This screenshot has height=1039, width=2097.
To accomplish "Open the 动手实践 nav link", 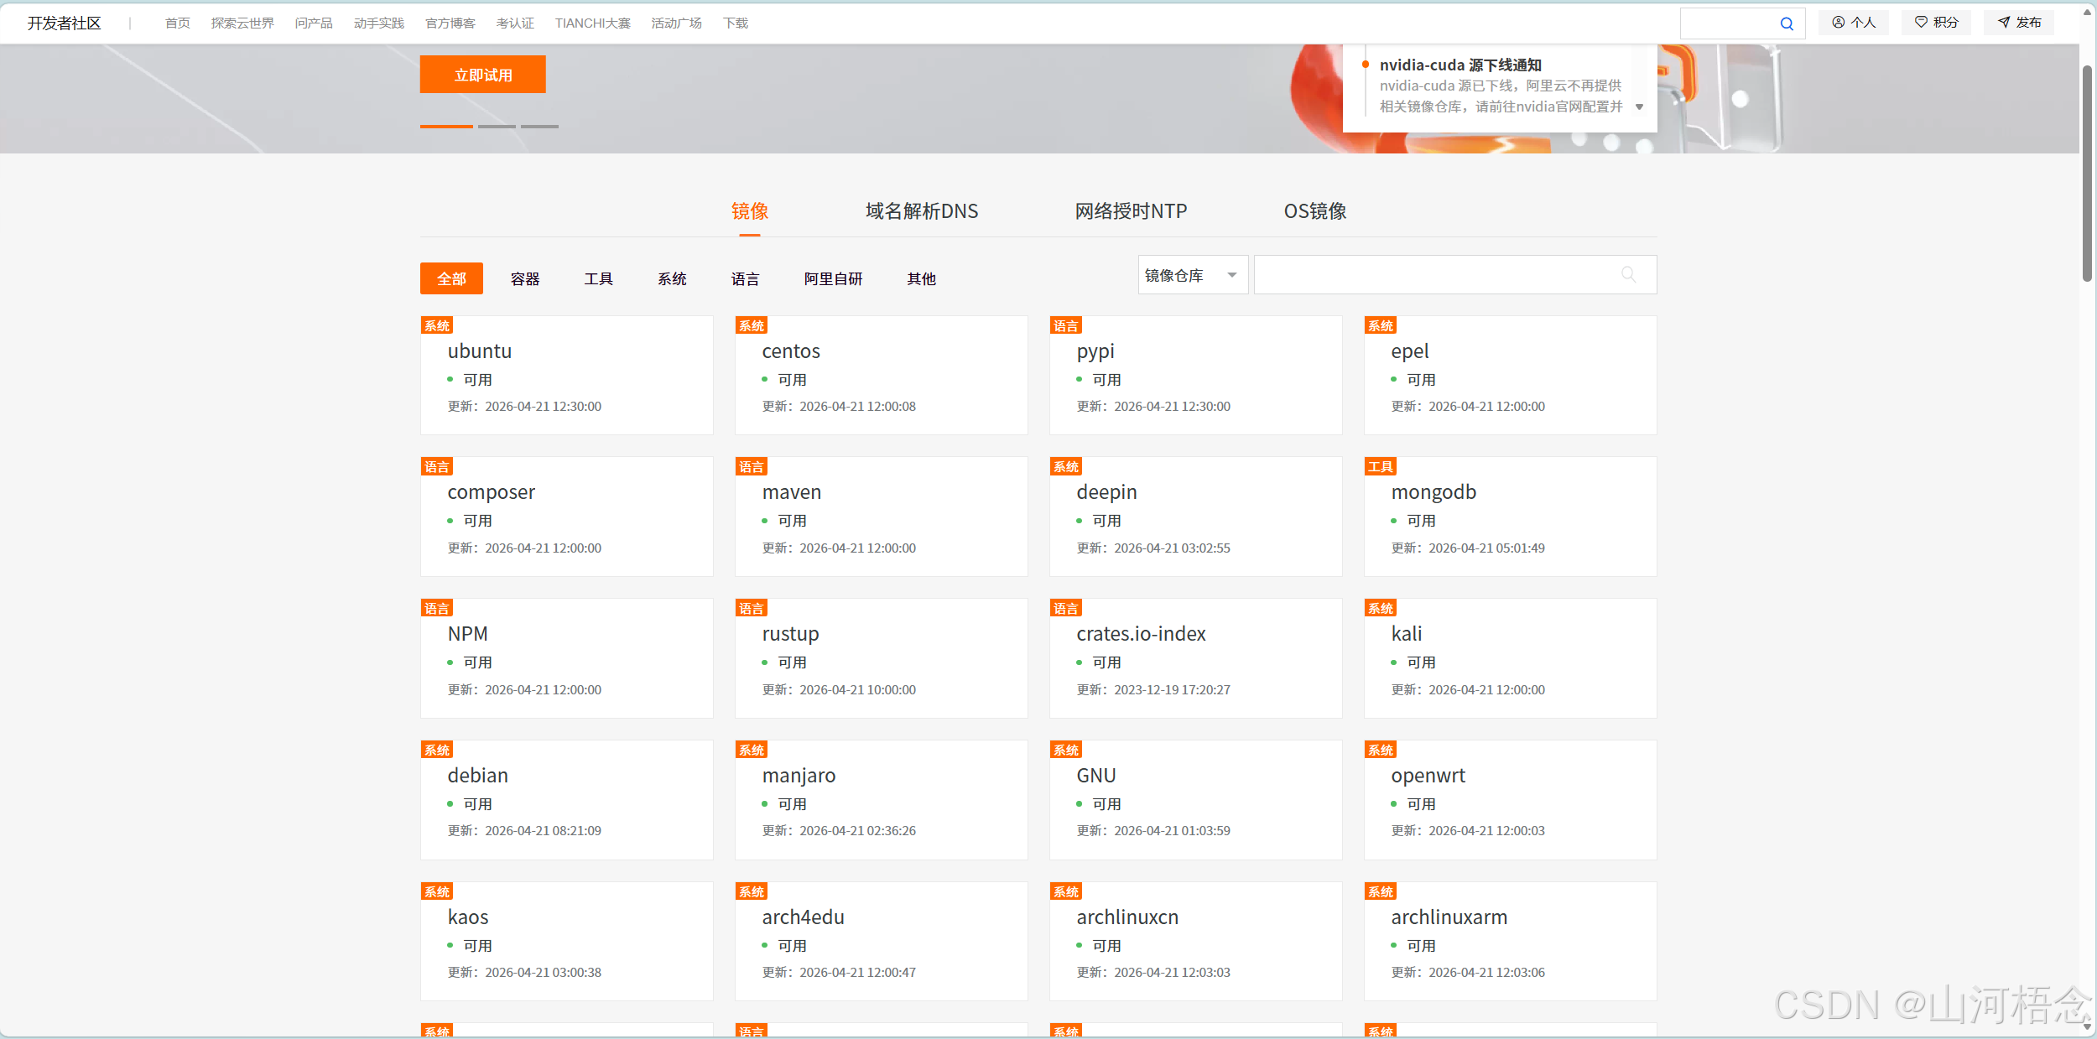I will pos(379,23).
